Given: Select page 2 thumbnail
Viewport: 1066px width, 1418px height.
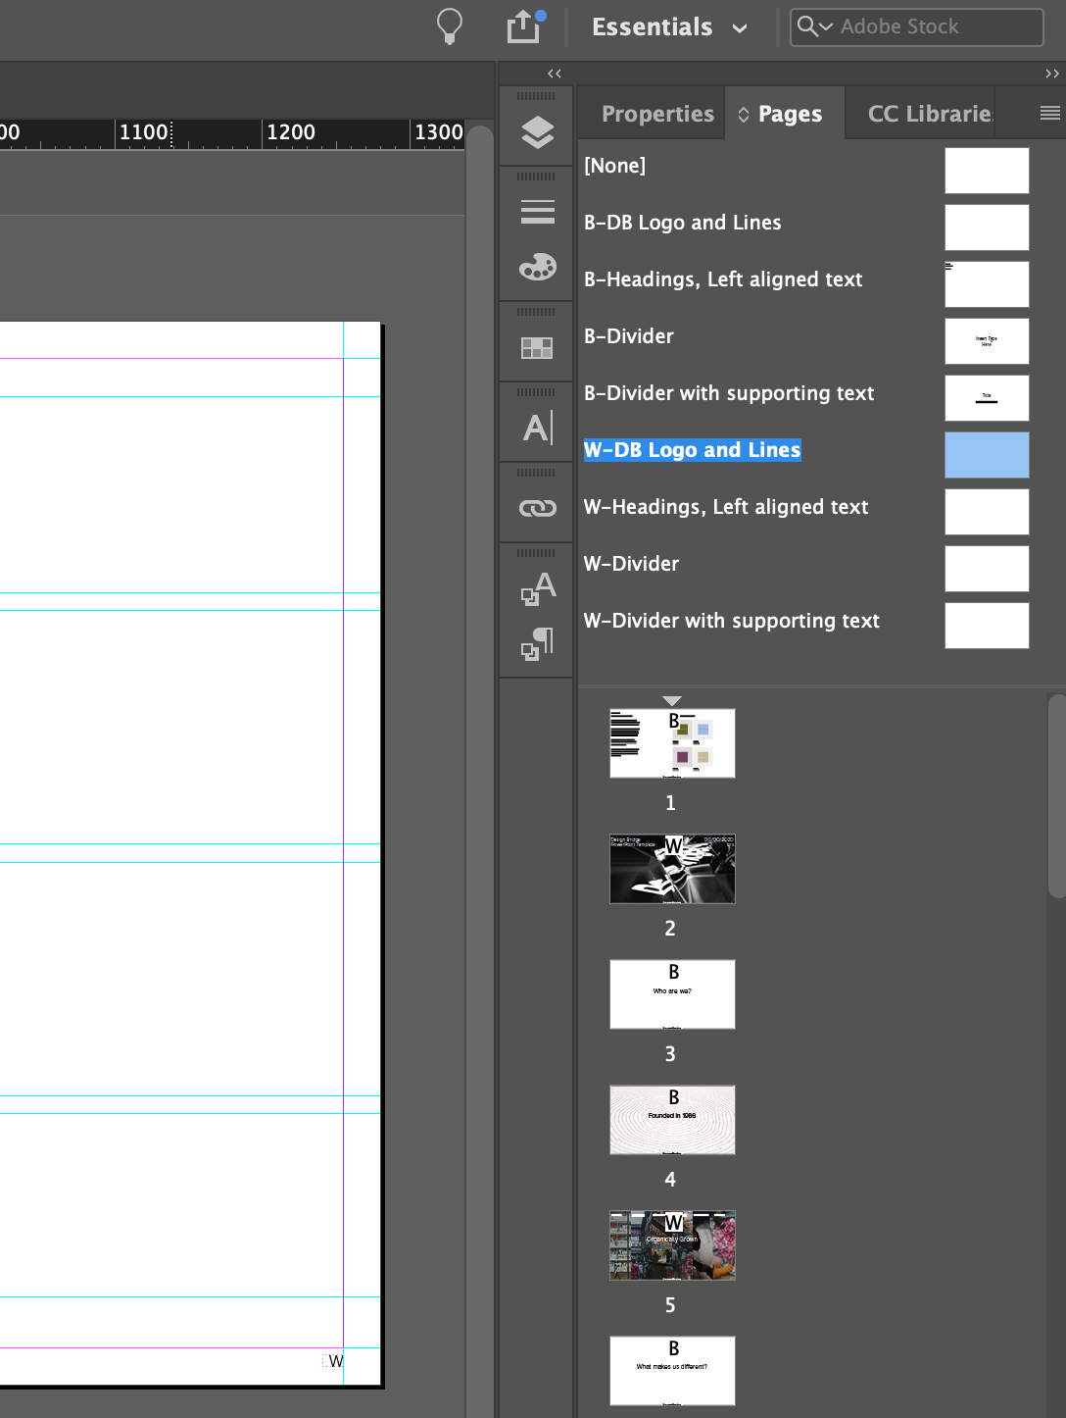Looking at the screenshot, I should tap(672, 869).
